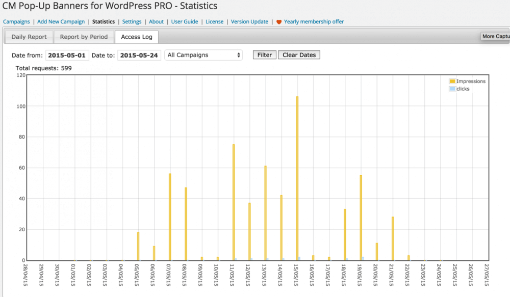Click the yellow Impressions legend swatch

coord(452,82)
